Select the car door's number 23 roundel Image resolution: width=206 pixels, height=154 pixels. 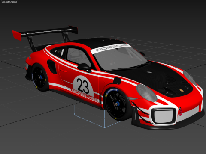[x=83, y=86]
